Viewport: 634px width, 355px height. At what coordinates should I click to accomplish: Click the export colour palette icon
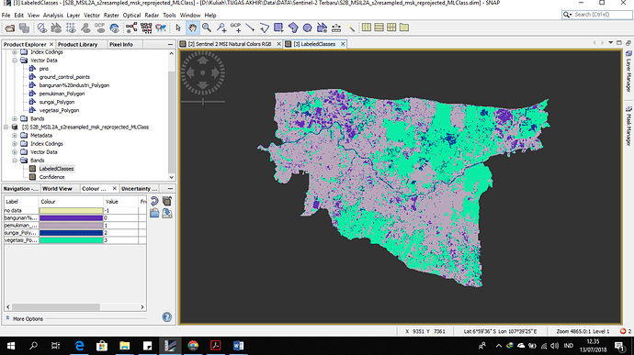167,213
